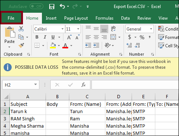179x136 pixels.
Task: Click Merge & Center icon
Action: point(113,37)
